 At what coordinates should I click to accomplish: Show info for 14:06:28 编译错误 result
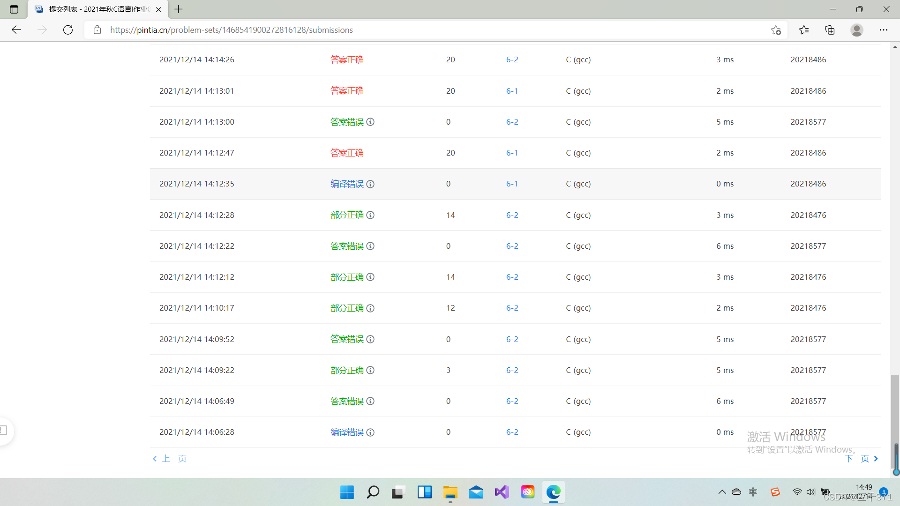(370, 432)
